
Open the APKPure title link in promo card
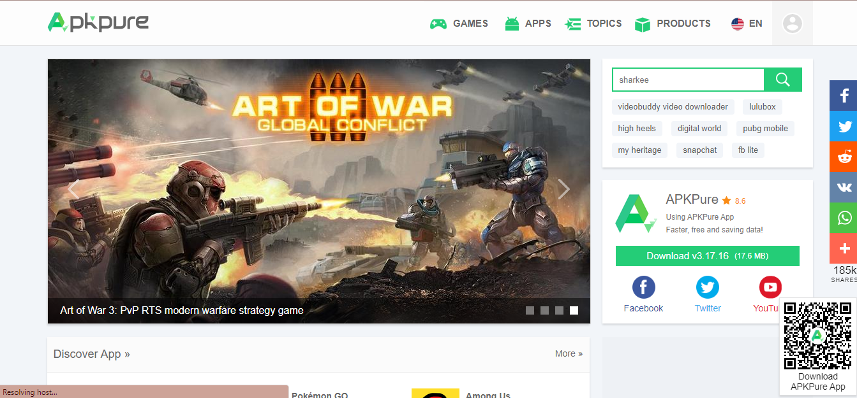coord(692,200)
